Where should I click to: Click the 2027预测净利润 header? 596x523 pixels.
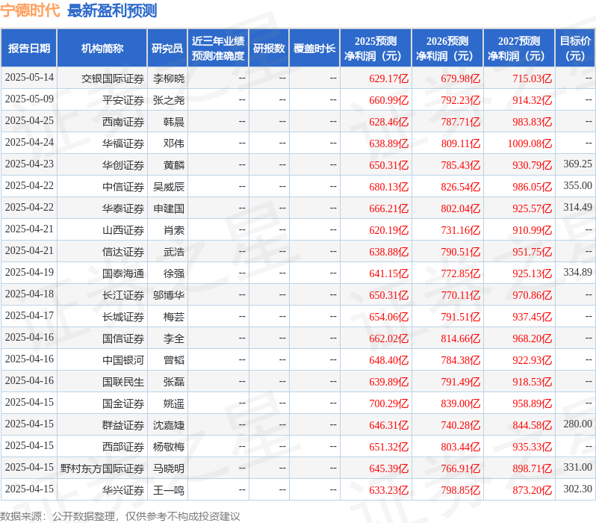point(519,49)
